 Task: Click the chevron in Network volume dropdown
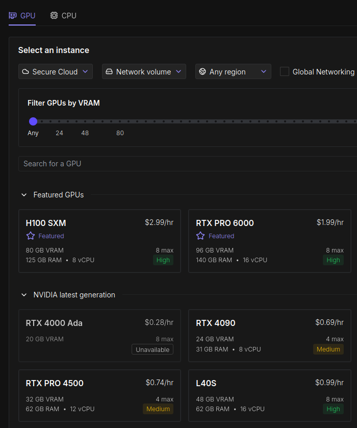[178, 71]
